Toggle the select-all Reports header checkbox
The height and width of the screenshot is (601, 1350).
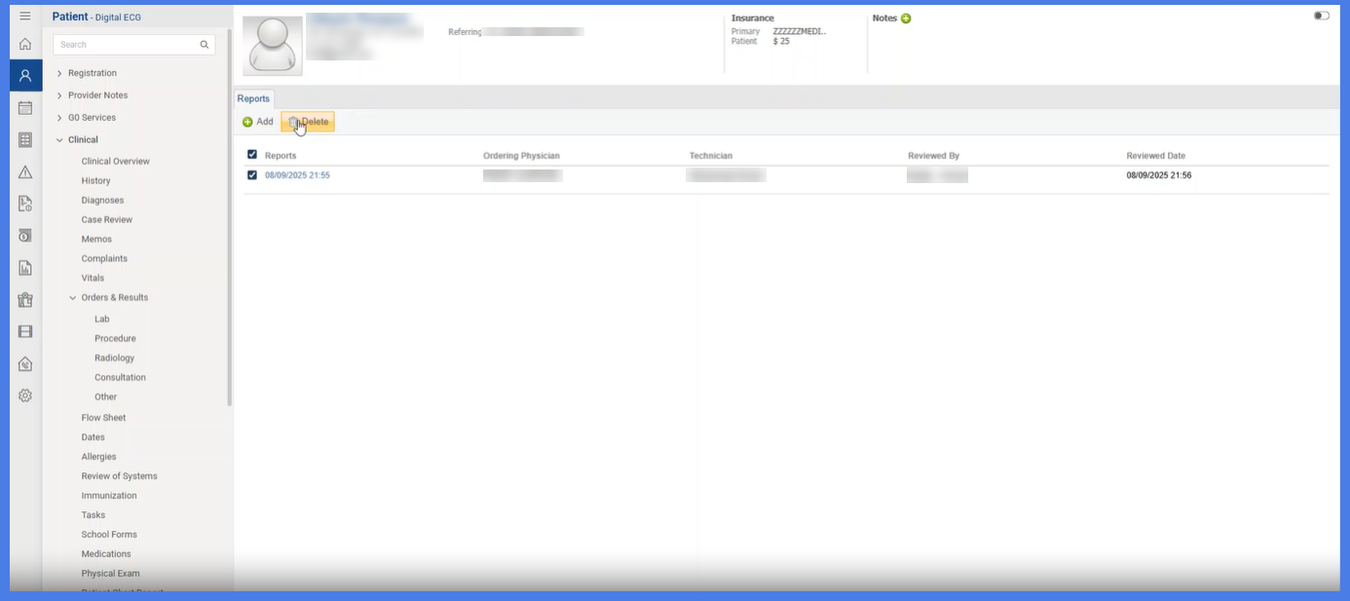[252, 155]
